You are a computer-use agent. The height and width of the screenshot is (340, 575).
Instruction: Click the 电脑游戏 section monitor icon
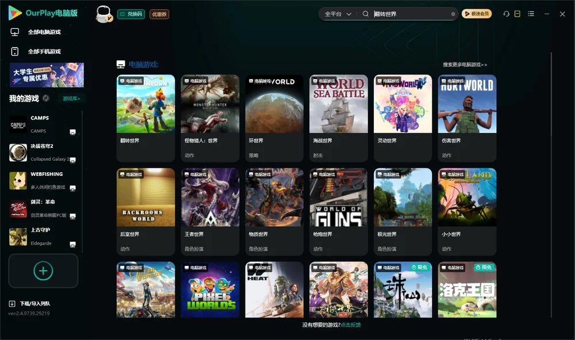(121, 64)
